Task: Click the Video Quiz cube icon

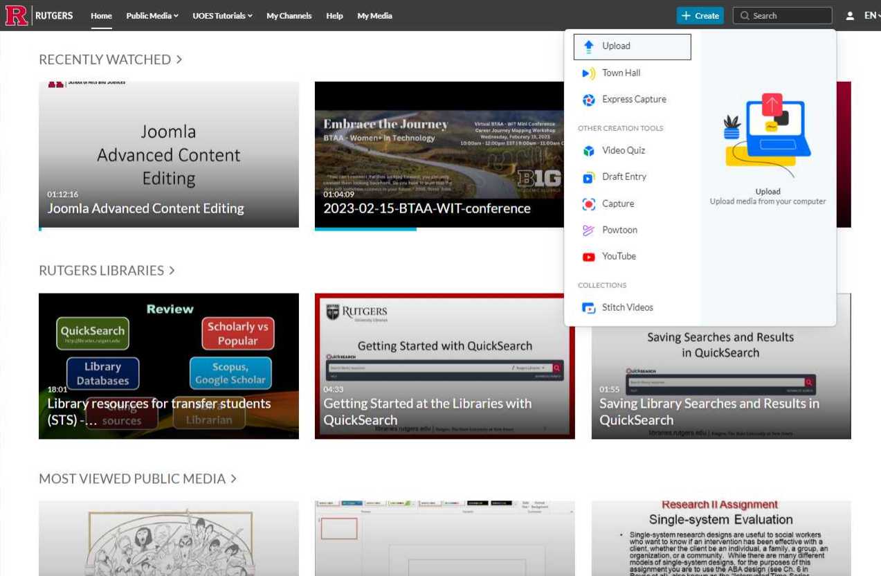Action: pyautogui.click(x=589, y=151)
